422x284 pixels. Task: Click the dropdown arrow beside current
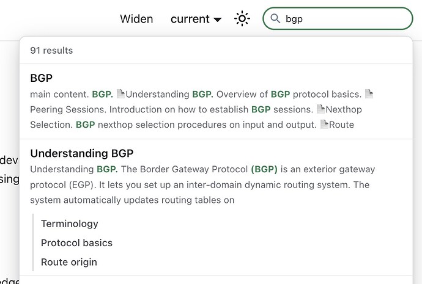pyautogui.click(x=217, y=20)
